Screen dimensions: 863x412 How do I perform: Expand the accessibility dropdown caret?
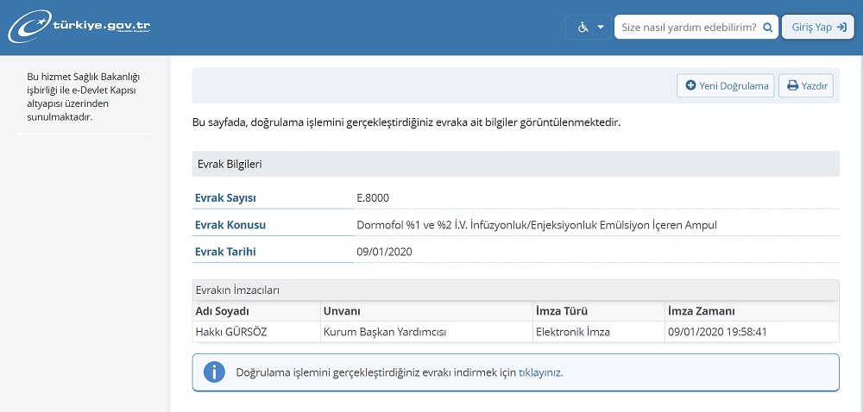601,28
